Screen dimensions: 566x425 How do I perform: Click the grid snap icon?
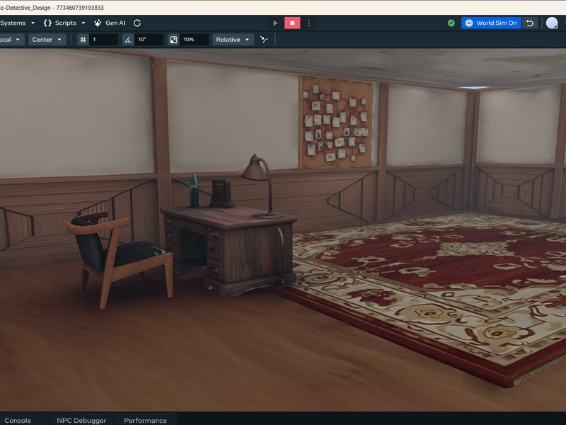pyautogui.click(x=83, y=40)
